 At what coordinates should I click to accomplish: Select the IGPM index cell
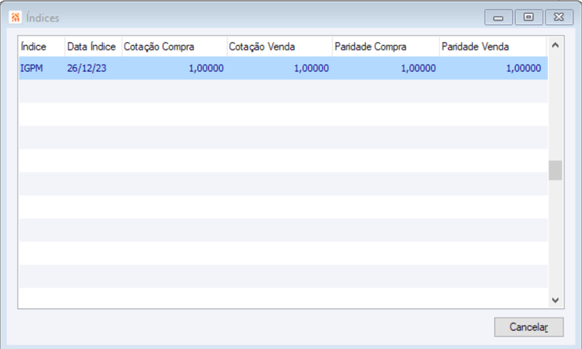[x=41, y=68]
